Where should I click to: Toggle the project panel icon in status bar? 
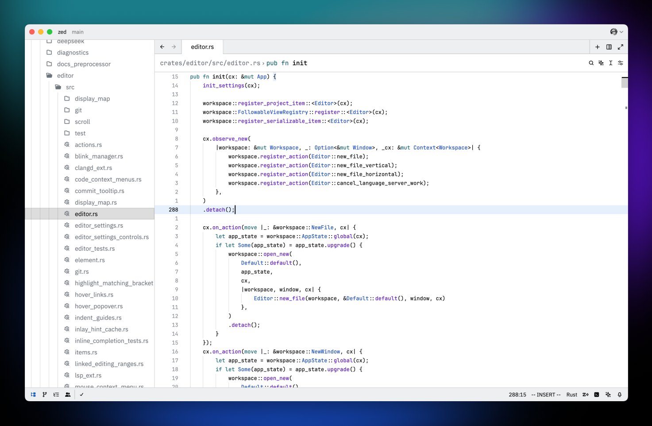pyautogui.click(x=33, y=395)
